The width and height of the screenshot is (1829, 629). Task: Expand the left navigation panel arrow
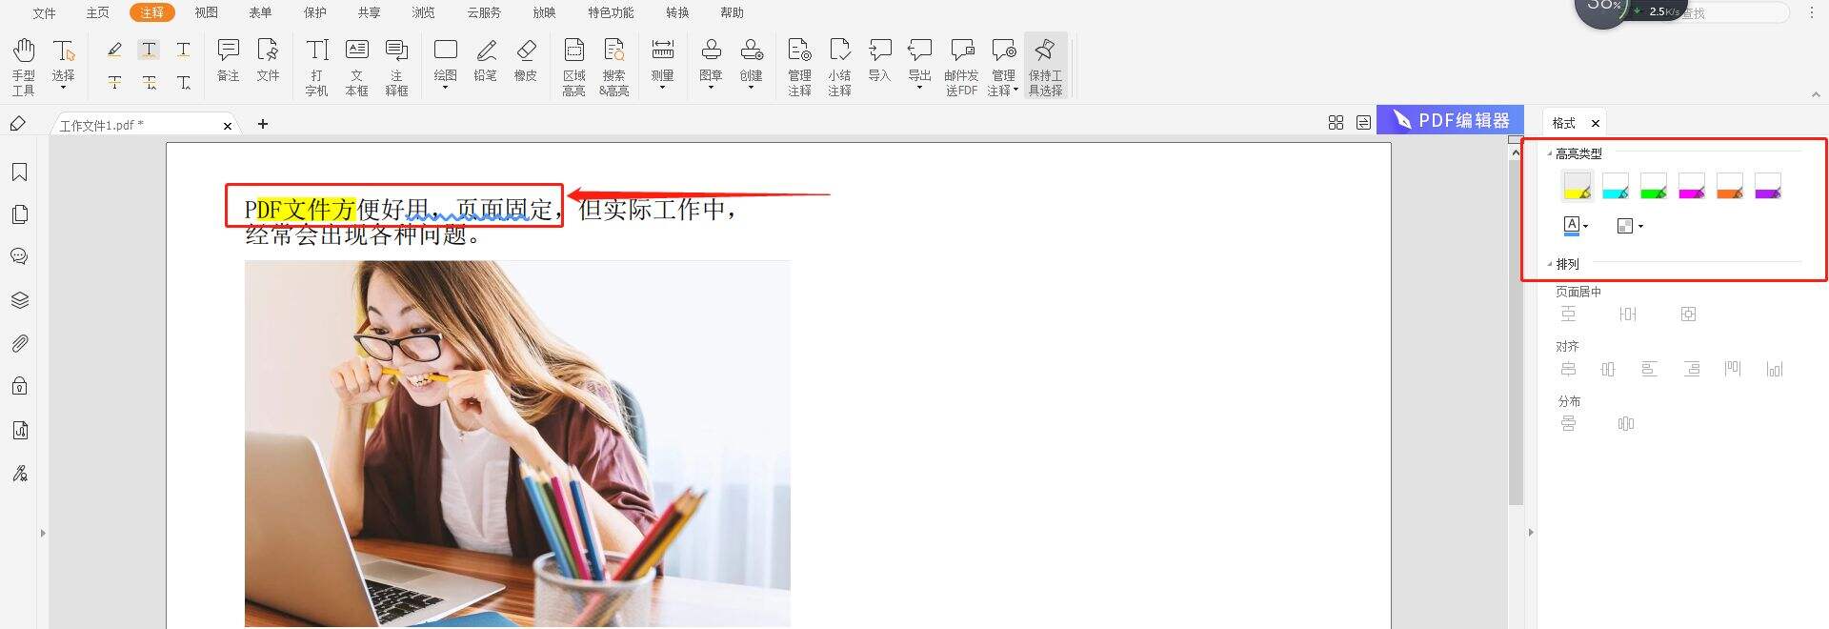coord(43,534)
